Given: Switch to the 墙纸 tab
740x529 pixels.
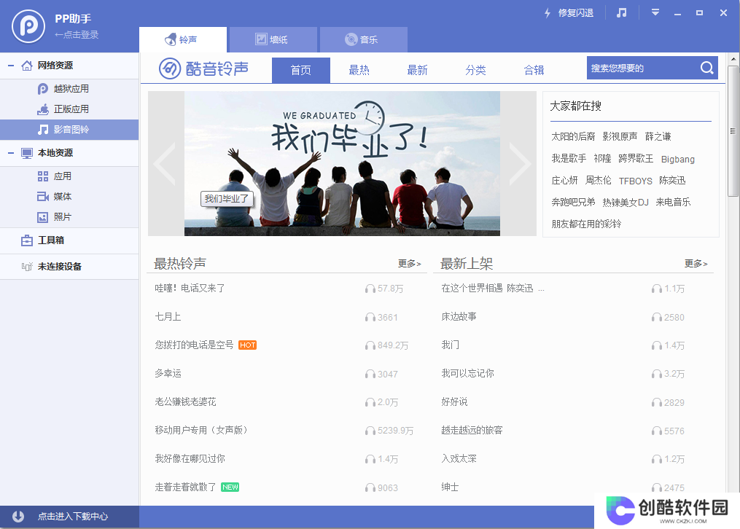Looking at the screenshot, I should pos(273,39).
